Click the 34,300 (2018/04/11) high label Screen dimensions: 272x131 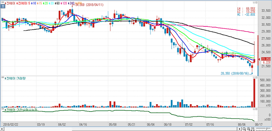click(x=90, y=5)
